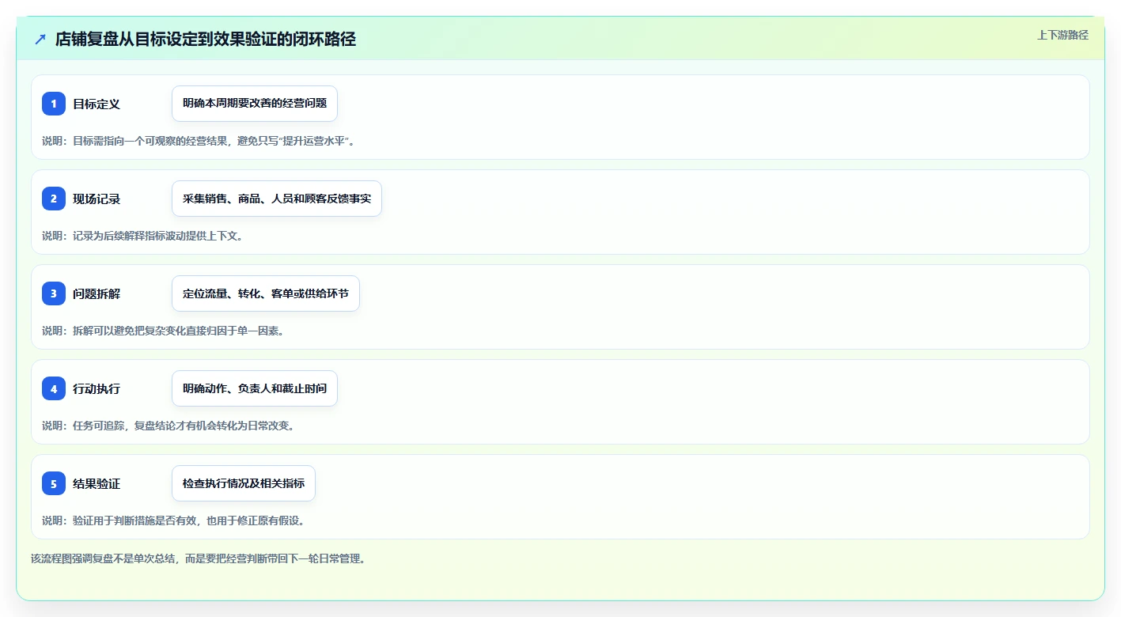
Task: Select the 结果验证 step label
Action: pos(97,483)
